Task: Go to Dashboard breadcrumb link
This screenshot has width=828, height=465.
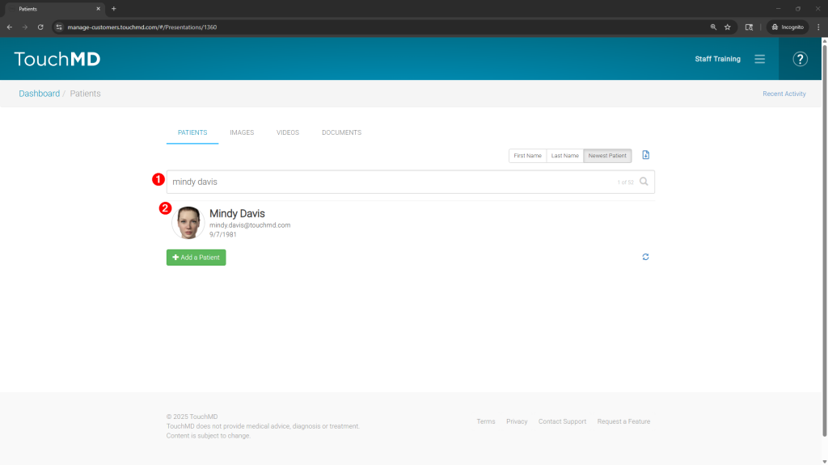Action: coord(40,94)
